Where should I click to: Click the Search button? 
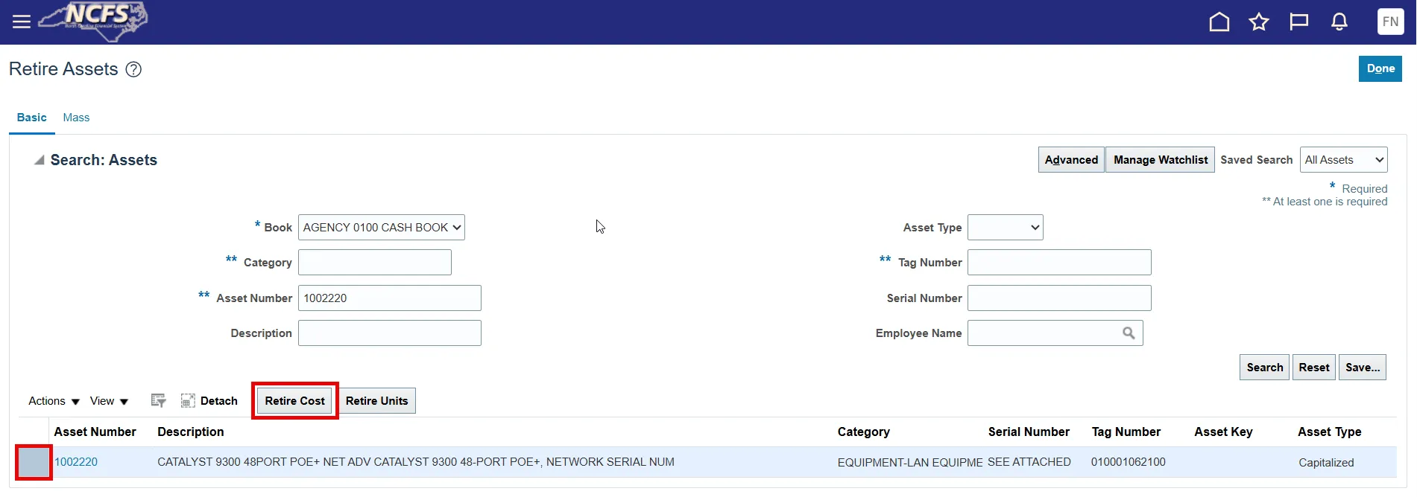[1265, 367]
